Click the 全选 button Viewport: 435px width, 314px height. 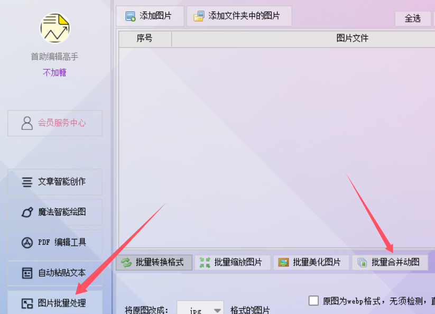click(x=413, y=19)
